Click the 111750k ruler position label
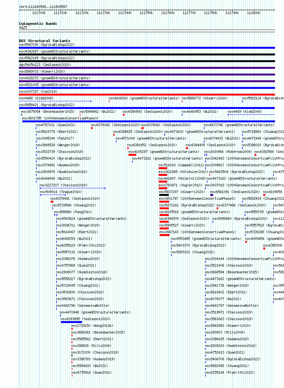This screenshot has height=388, width=284. 146,13
